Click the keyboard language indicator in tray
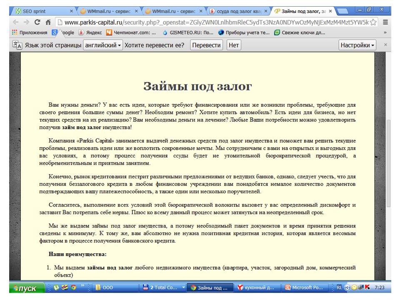The height and width of the screenshot is (300, 400). 339,287
